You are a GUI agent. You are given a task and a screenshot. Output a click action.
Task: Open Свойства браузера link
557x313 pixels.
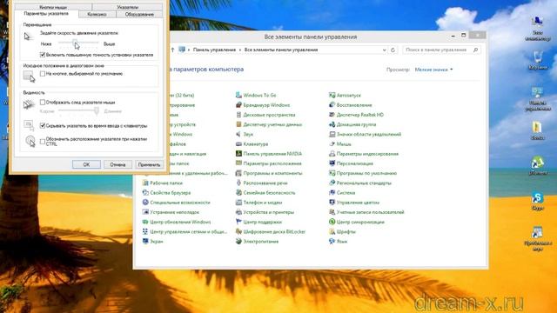[171, 193]
